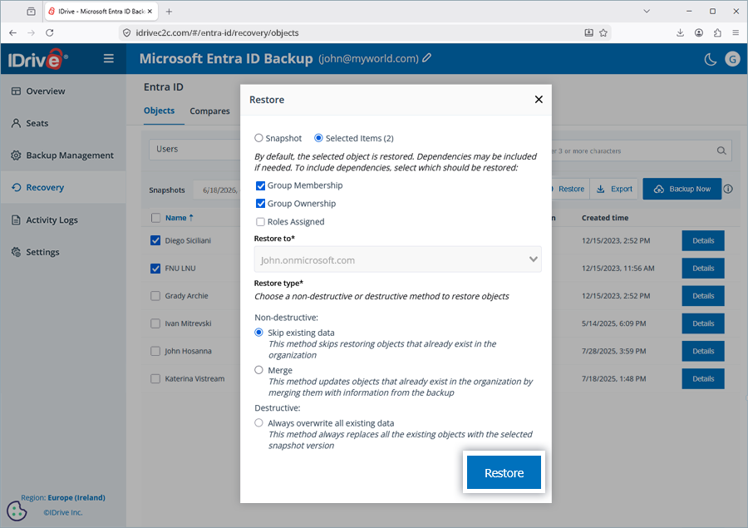List all tabs dropdown arrow
This screenshot has height=528, width=748.
647,11
